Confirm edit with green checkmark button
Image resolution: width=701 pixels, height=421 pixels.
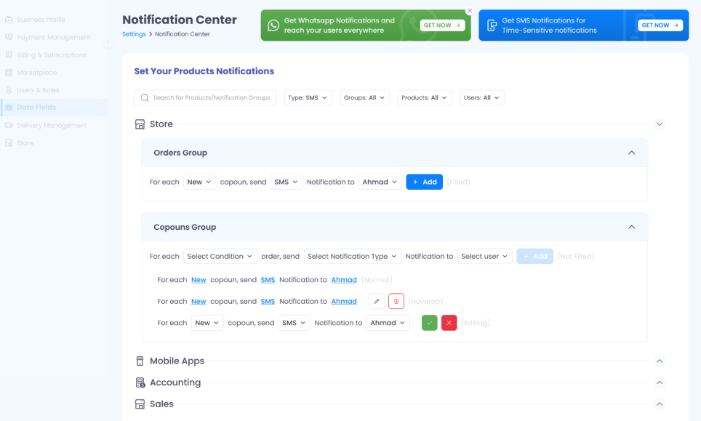(430, 323)
